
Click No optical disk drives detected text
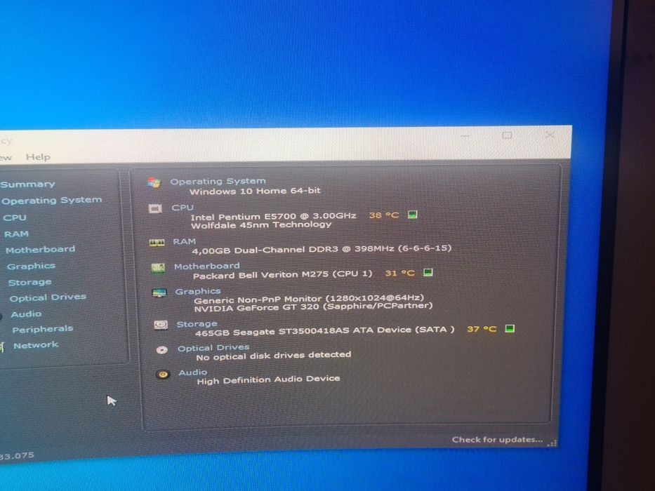click(274, 356)
